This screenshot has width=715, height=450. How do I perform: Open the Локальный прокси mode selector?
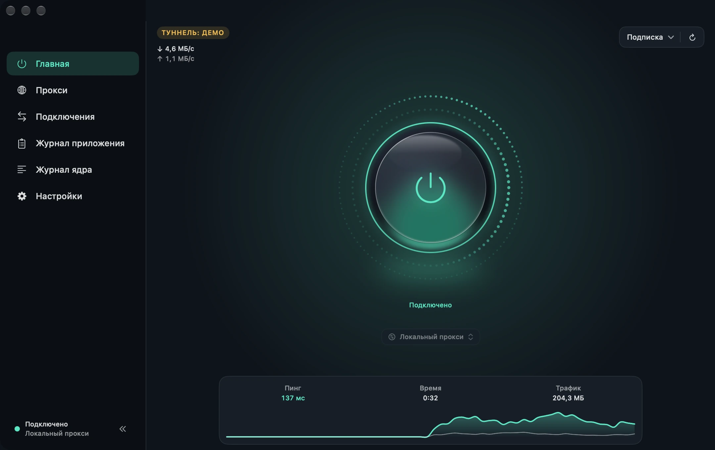point(431,337)
